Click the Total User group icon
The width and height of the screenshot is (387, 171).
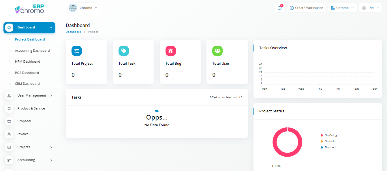coord(217,51)
